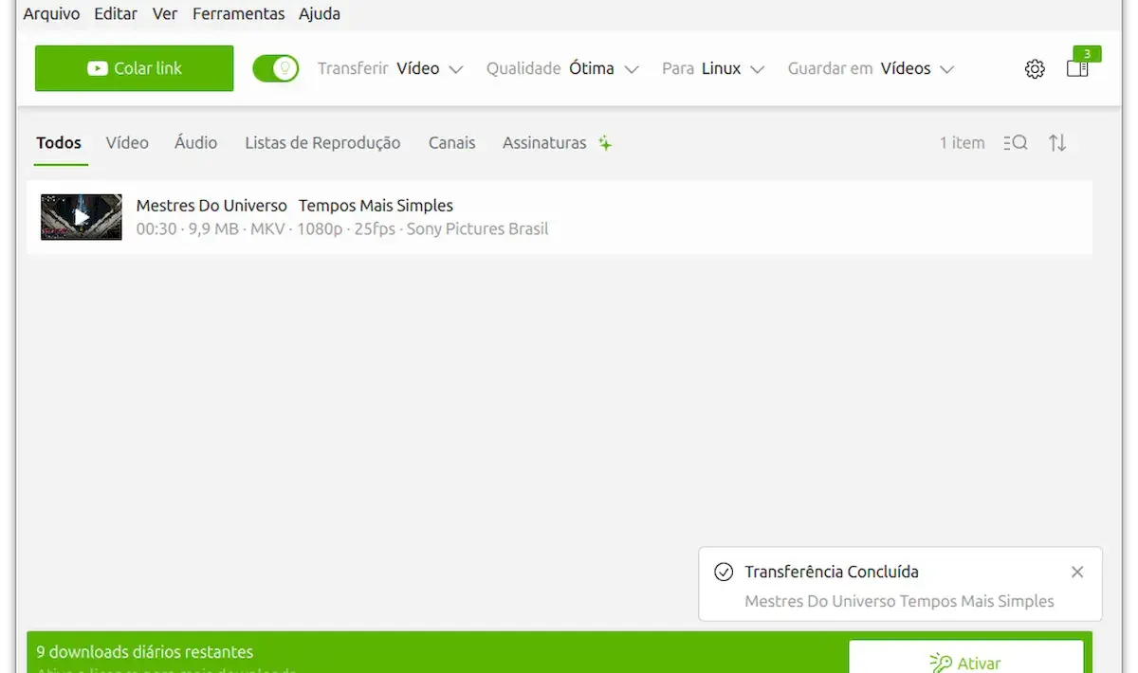Toggle the smart mode lightbulb switch
1138x673 pixels.
[275, 68]
